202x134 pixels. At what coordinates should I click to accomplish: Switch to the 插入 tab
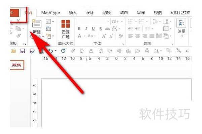(73, 13)
